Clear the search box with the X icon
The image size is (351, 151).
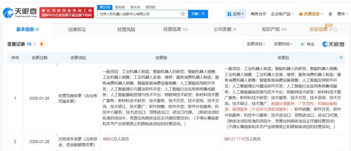click(x=183, y=14)
